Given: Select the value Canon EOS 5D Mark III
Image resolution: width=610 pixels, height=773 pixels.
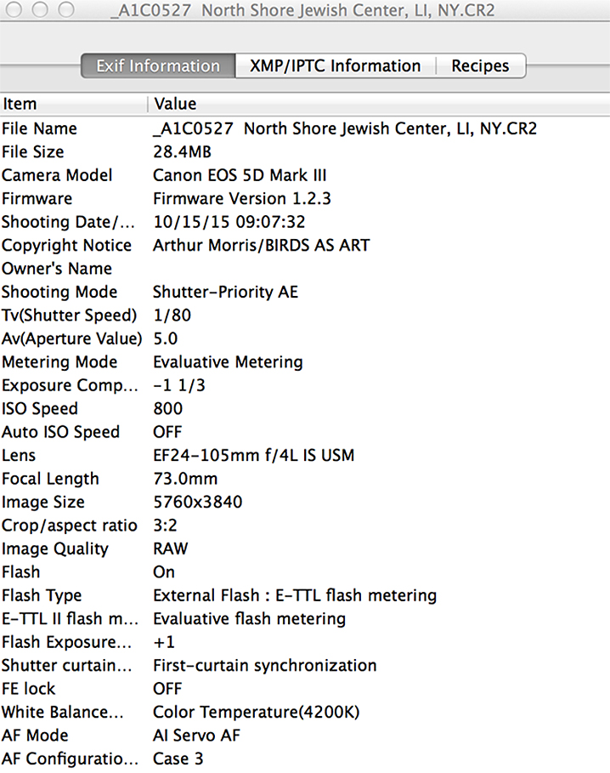Looking at the screenshot, I should tap(240, 175).
